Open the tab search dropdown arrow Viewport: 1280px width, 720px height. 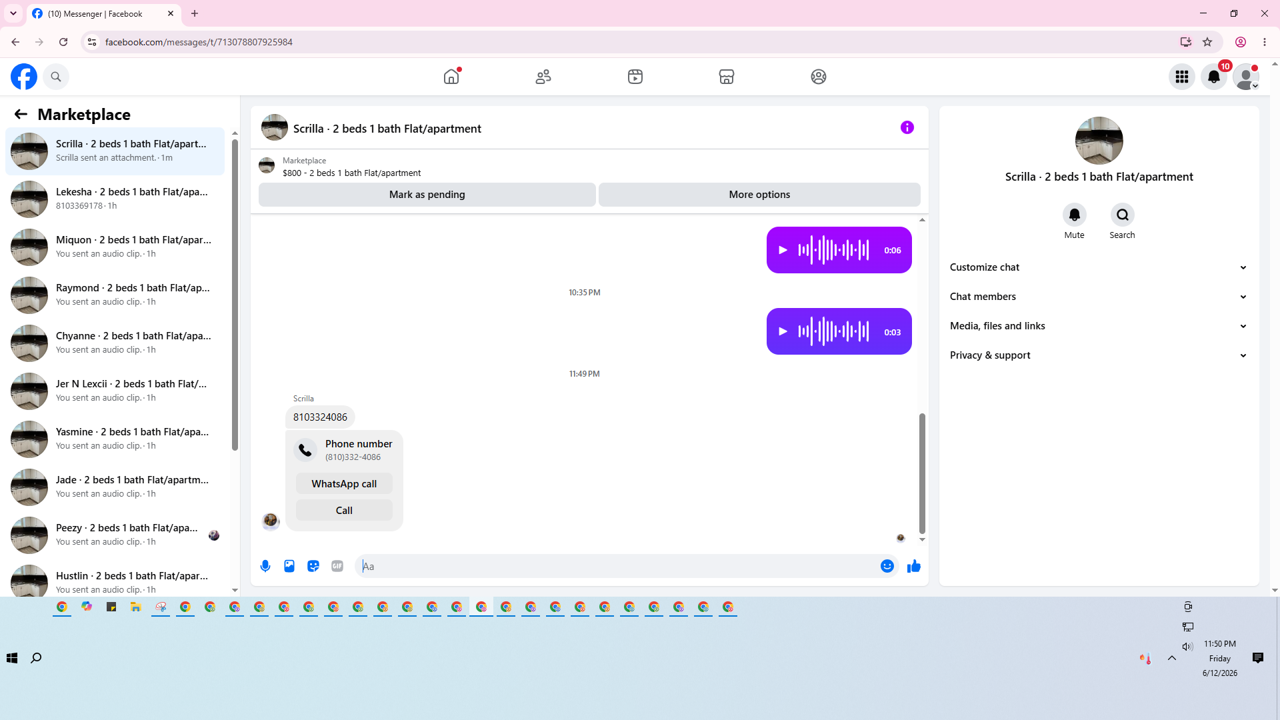(x=13, y=13)
